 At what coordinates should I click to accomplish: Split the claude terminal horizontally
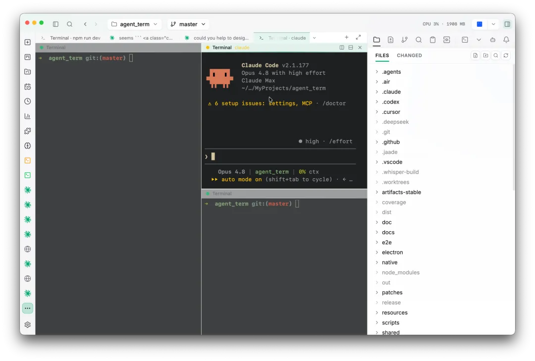pos(350,48)
